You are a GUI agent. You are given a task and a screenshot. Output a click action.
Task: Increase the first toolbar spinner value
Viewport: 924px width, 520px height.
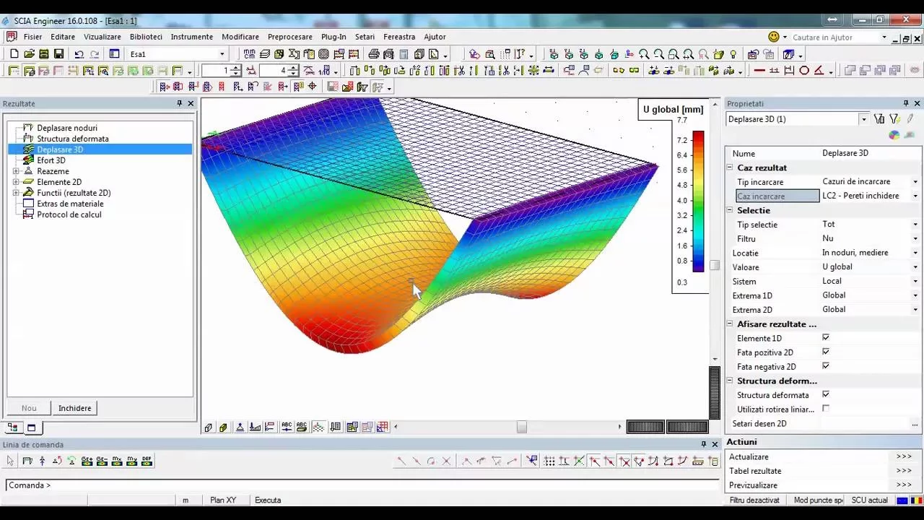(236, 68)
